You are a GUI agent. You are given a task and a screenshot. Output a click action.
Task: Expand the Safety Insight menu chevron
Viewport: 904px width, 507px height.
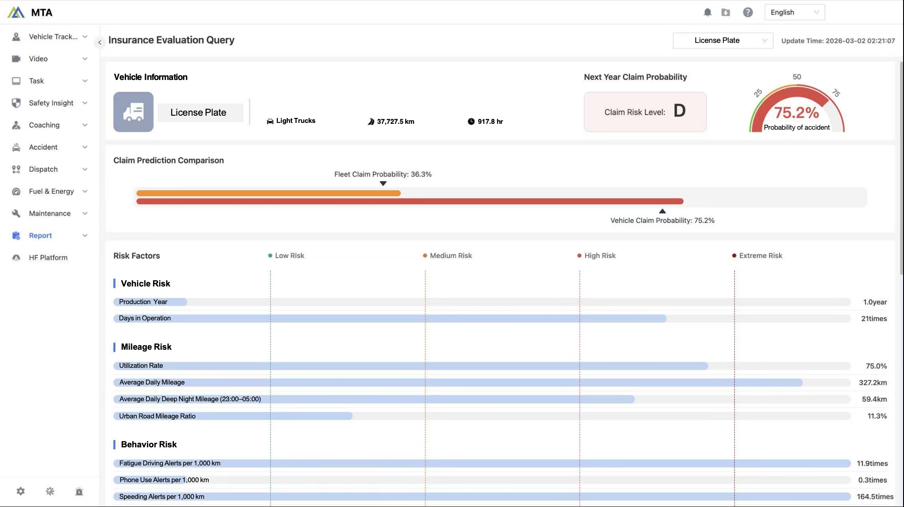coord(84,103)
